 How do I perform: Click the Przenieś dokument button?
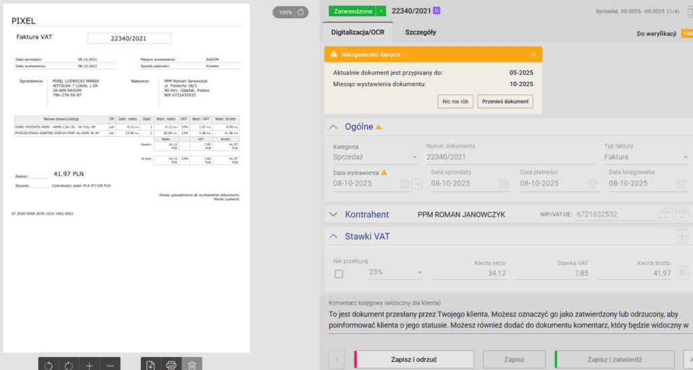(505, 101)
